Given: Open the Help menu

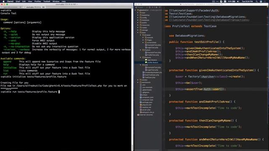Looking at the screenshot, I should [x=63, y=1].
